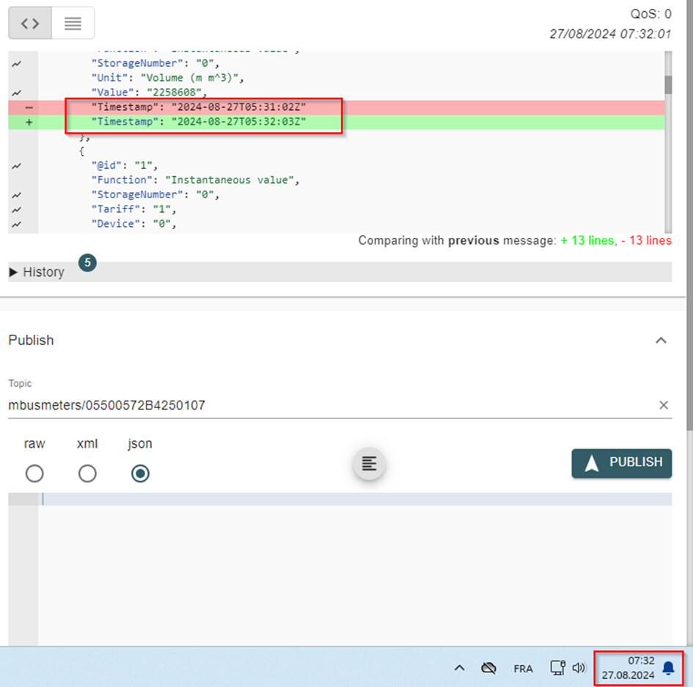This screenshot has height=687, width=693.
Task: Clear the topic field with the X
Action: pos(663,405)
